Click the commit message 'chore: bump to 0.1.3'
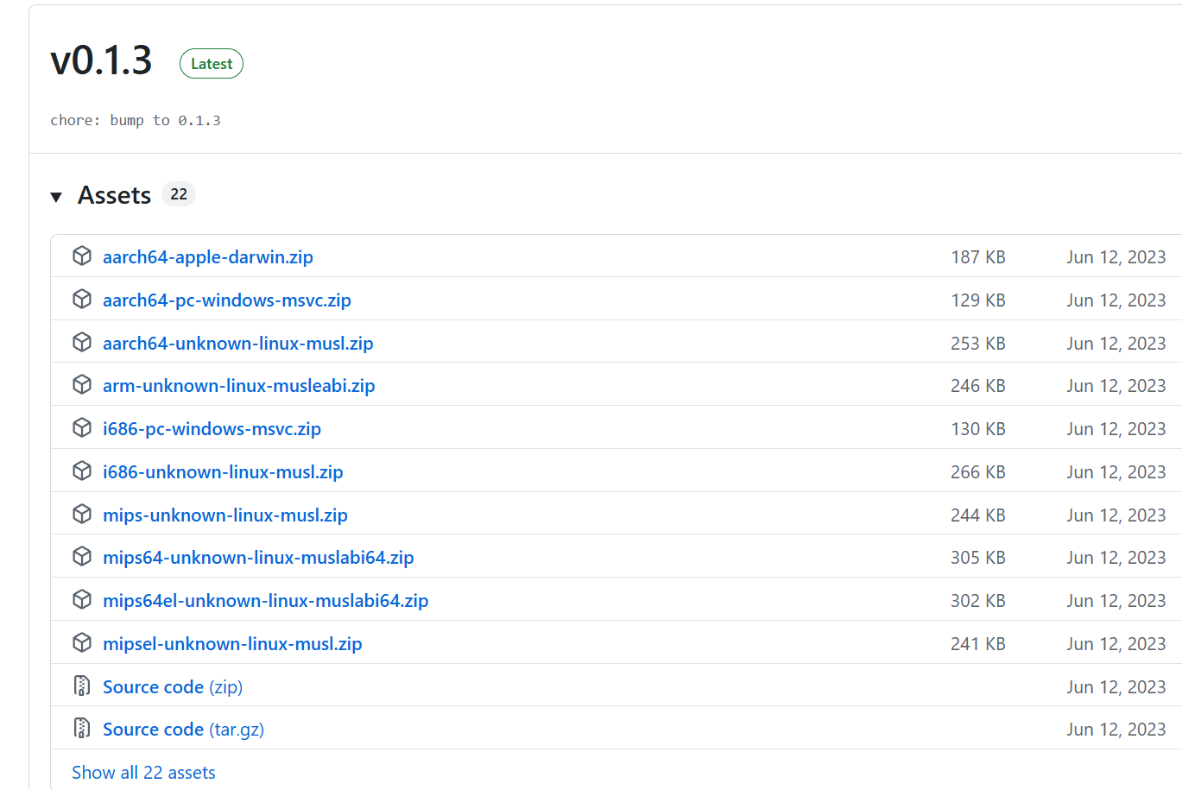This screenshot has width=1182, height=790. tap(136, 120)
